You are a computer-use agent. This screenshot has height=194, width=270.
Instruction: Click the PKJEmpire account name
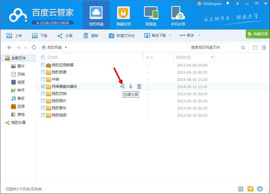pyautogui.click(x=212, y=4)
